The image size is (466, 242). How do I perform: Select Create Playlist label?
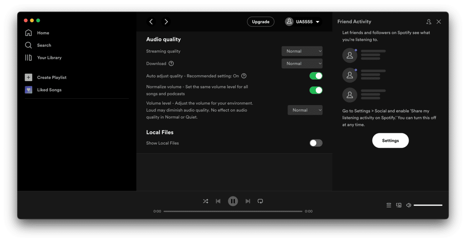point(52,77)
